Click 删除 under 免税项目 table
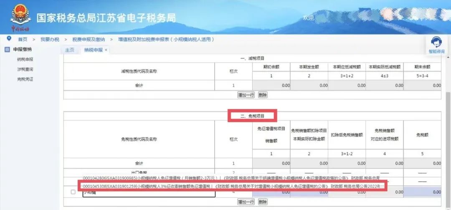Viewport: 451px width, 210px height. (263, 202)
